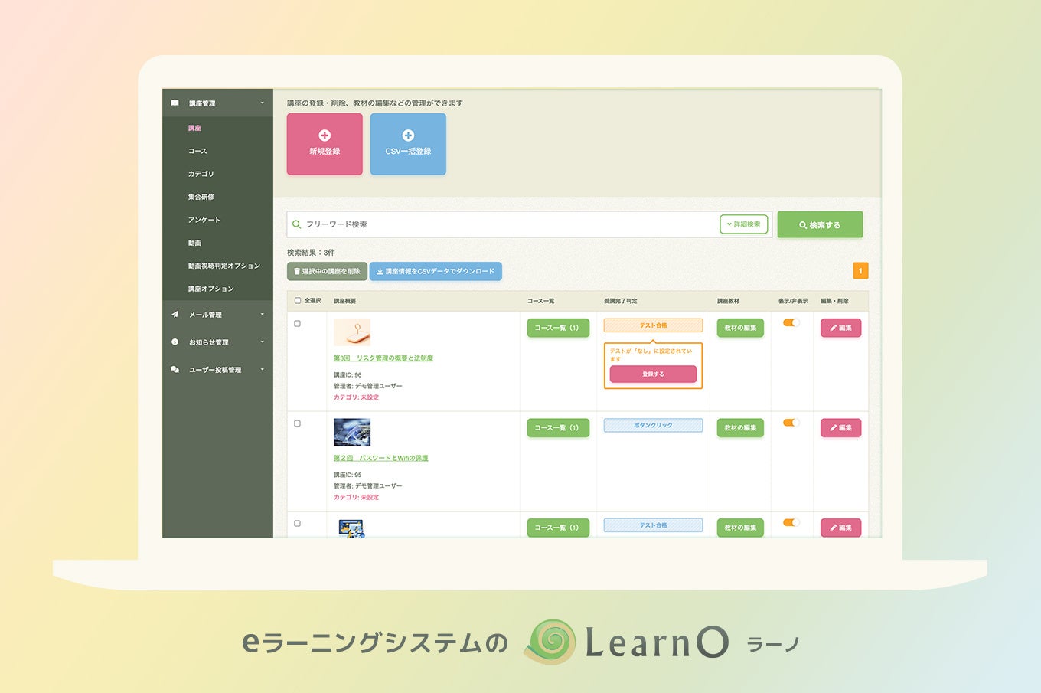Click 教材の編集 for 第3回 lecture

pyautogui.click(x=740, y=328)
